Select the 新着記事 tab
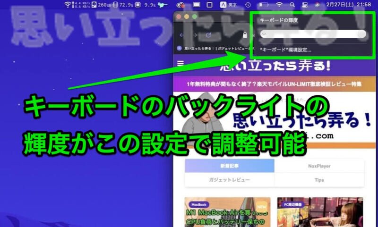The width and height of the screenshot is (378, 227). coord(230,166)
